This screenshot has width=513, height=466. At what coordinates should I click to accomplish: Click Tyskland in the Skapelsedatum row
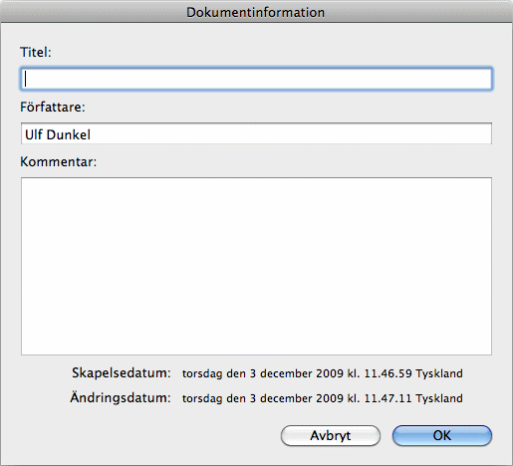[x=439, y=373]
